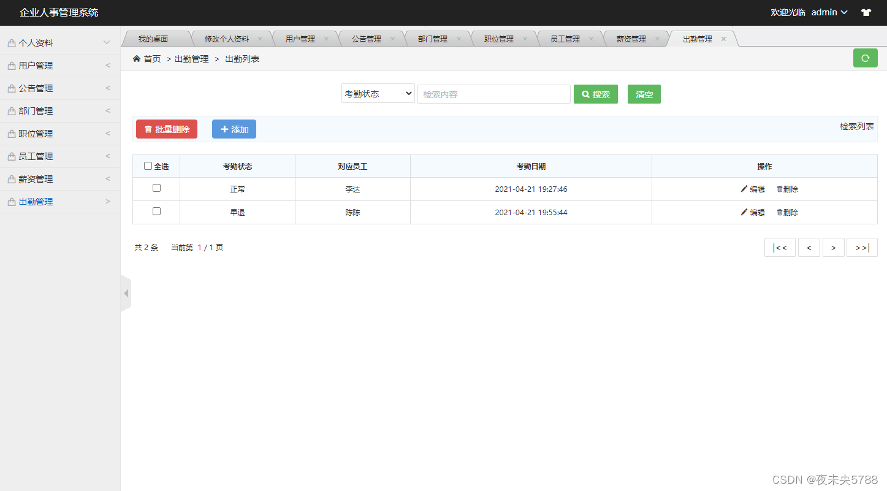
Task: Go to last page with >>| button
Action: [x=862, y=248]
